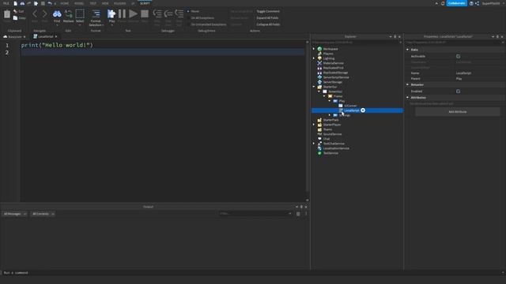Switch to the HOME ribbon tab

pos(65,3)
